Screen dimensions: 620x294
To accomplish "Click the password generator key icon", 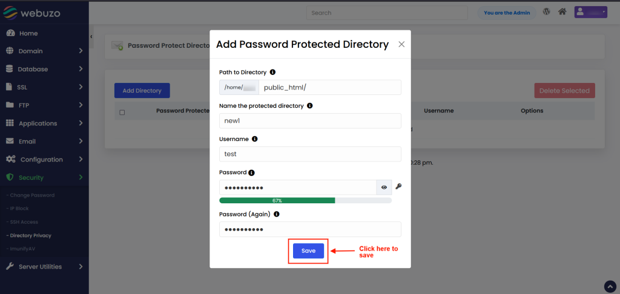I will coord(398,187).
